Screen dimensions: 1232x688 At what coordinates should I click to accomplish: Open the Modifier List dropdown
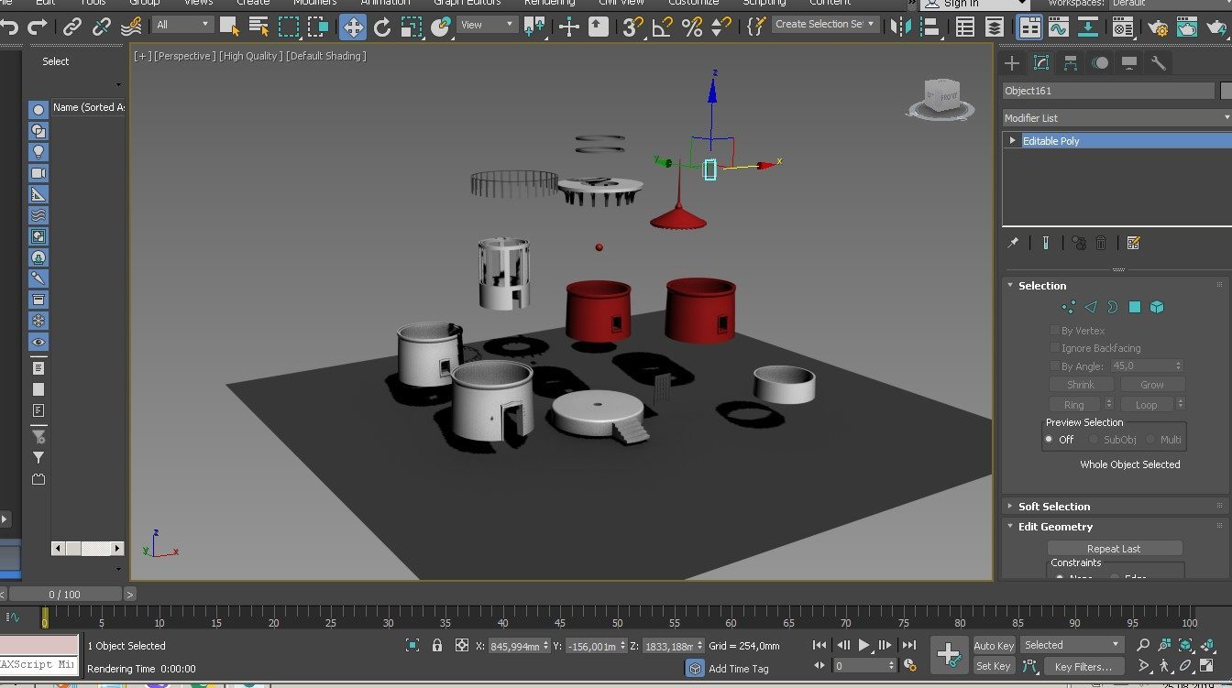pyautogui.click(x=1116, y=118)
